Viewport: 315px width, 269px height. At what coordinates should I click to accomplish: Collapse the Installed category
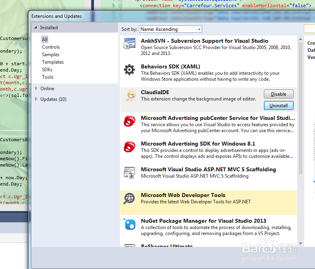click(x=36, y=28)
